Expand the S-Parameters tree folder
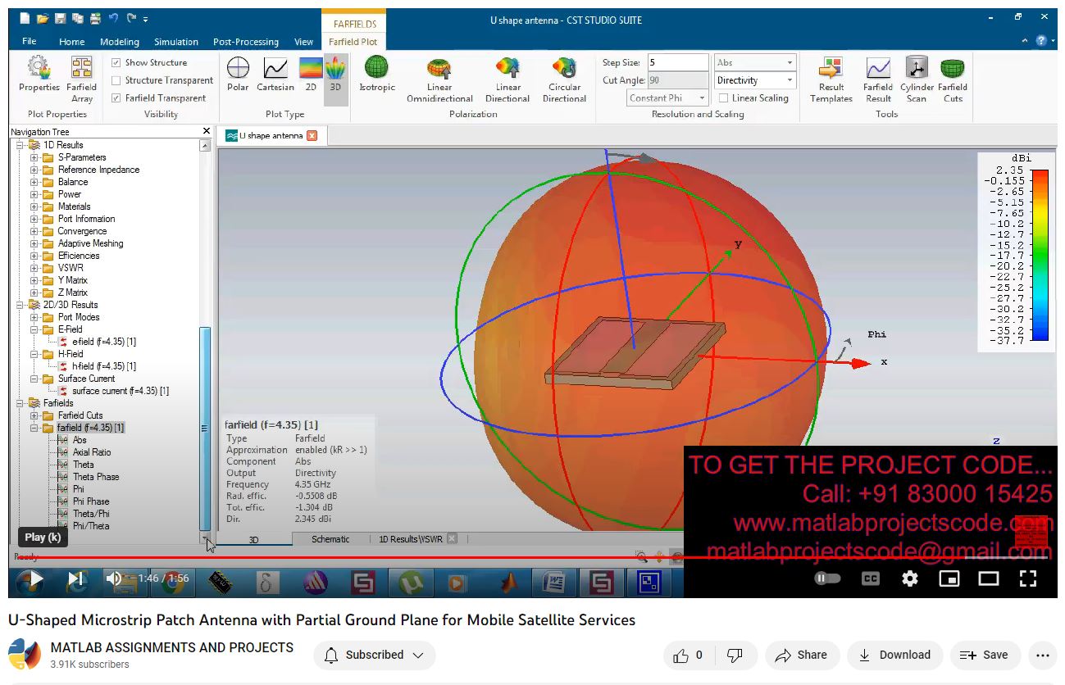The image size is (1065, 685). [34, 157]
